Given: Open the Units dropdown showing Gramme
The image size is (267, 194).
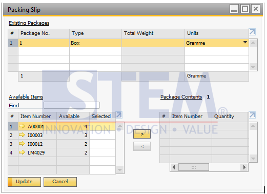Looking at the screenshot, I should (245, 43).
